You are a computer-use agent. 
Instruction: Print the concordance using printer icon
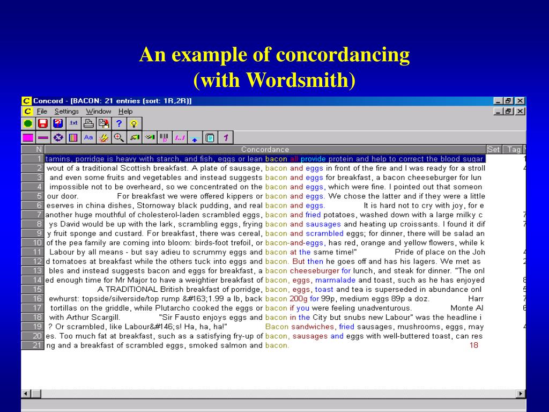[x=88, y=123]
